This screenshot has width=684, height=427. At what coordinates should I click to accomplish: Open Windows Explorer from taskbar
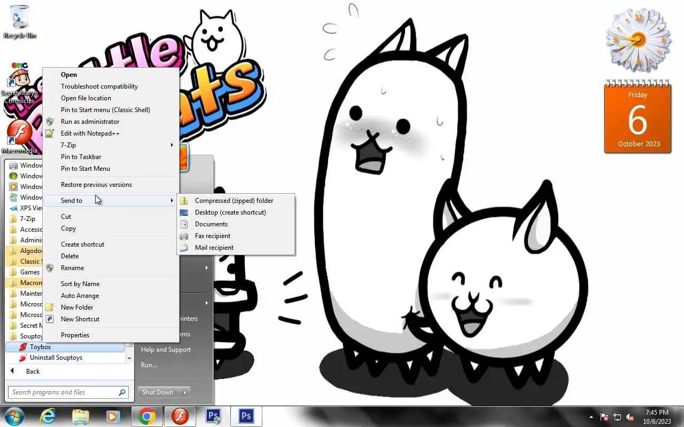pos(81,416)
